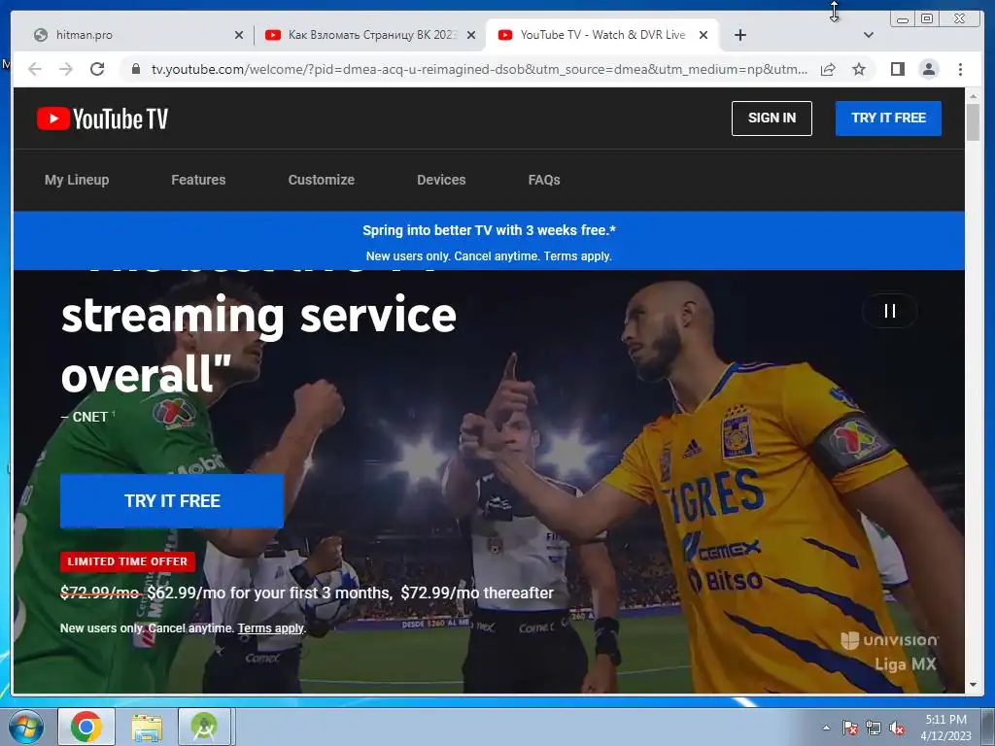
Task: Reload the current page
Action: click(97, 69)
